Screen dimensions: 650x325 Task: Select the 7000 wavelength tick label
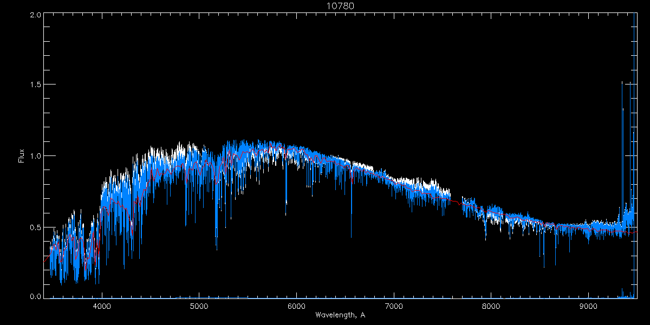pyautogui.click(x=394, y=306)
